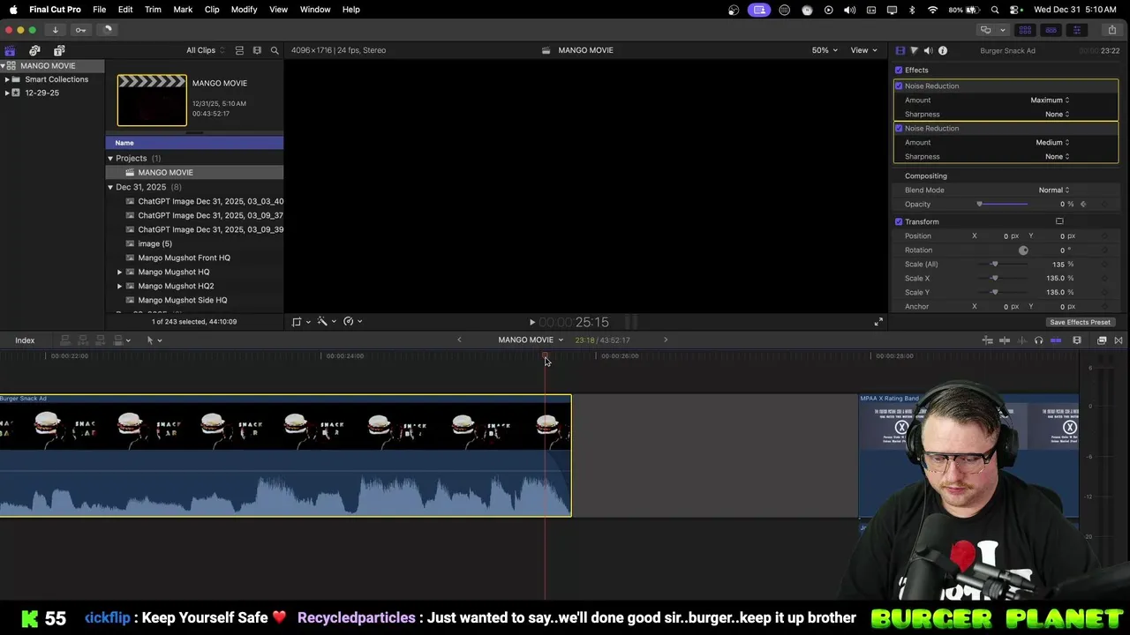Screen dimensions: 1130x635
Task: Open the first Noise Reduction Sharpness dropdown
Action: click(1057, 114)
